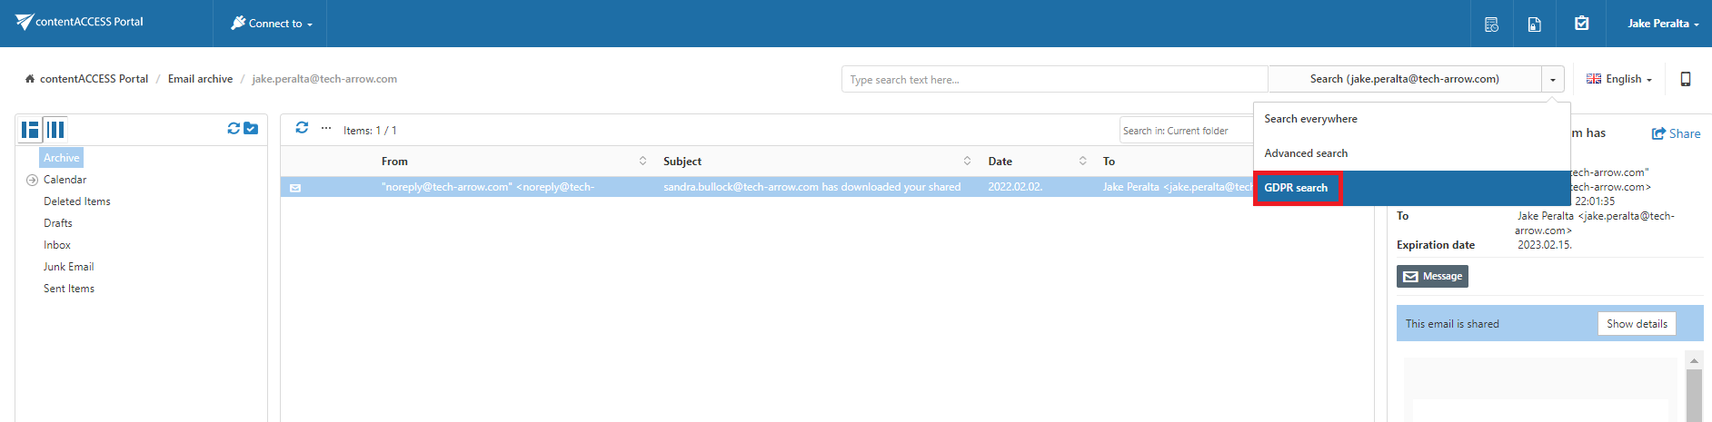Select the GDPR search menu entry

(x=1411, y=188)
